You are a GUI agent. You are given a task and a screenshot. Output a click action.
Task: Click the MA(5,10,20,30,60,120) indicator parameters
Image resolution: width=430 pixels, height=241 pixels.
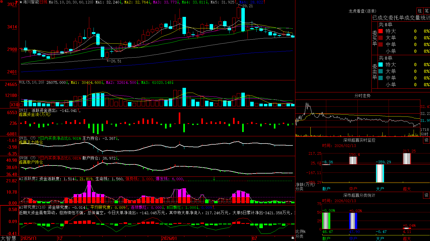click(71, 2)
